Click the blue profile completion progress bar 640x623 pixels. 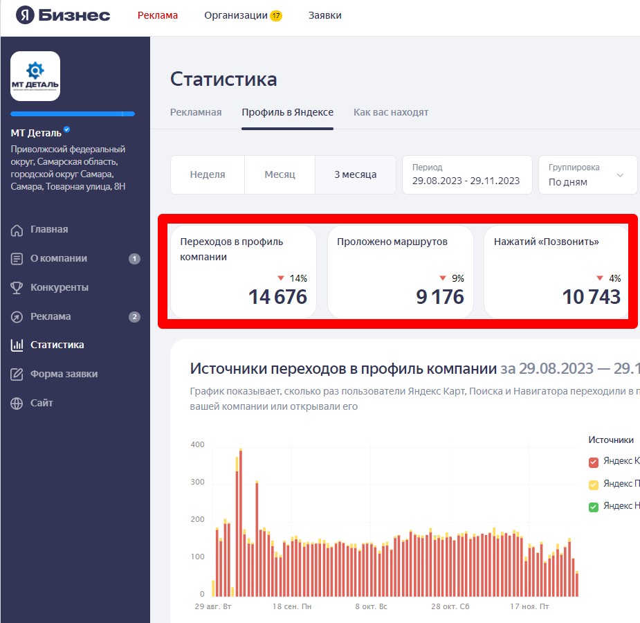[x=73, y=114]
